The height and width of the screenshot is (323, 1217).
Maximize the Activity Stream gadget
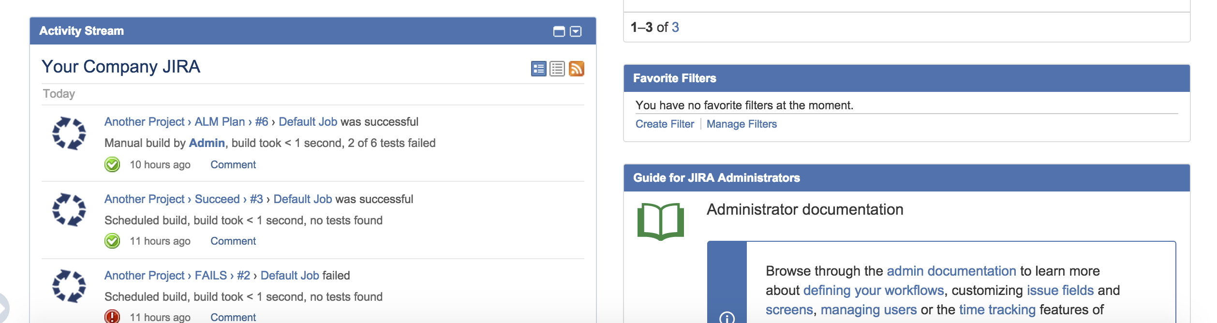[559, 31]
